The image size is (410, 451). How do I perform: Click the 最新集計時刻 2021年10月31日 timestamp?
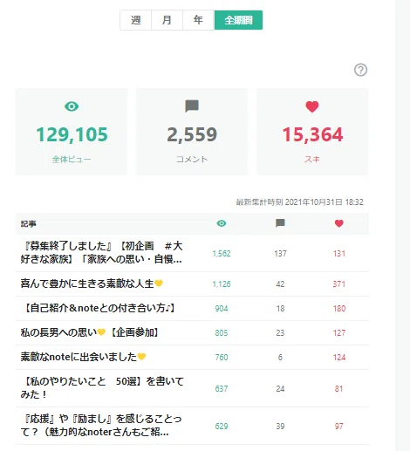pos(300,202)
